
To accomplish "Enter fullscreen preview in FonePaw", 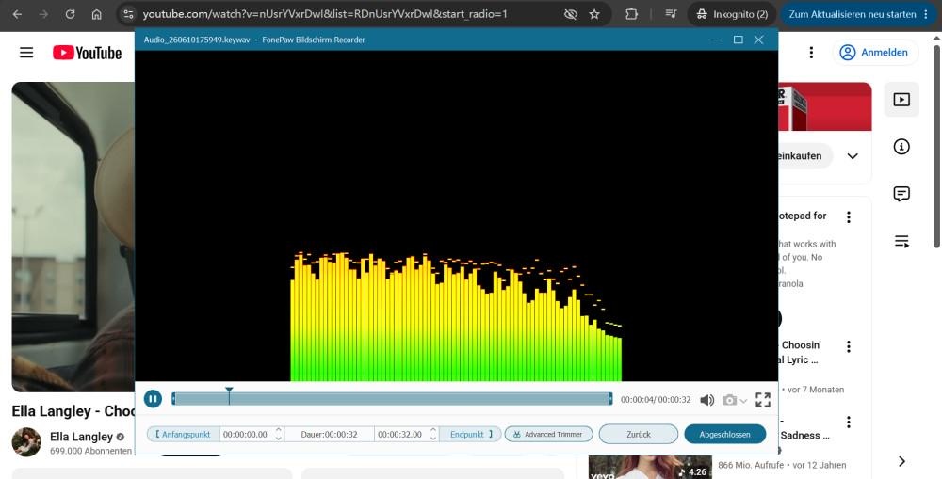I will 763,400.
